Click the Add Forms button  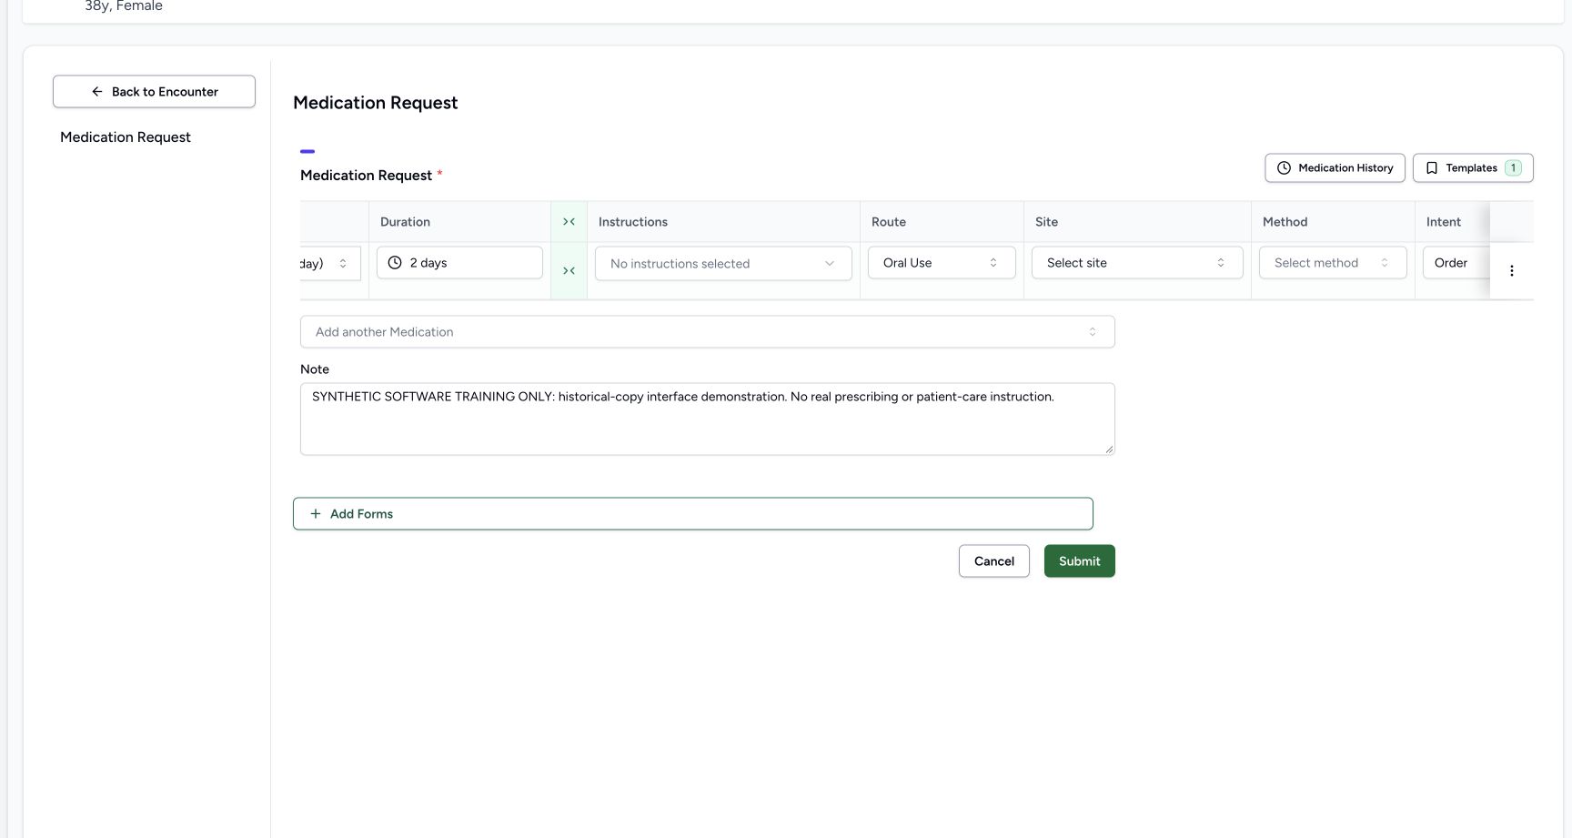point(692,514)
